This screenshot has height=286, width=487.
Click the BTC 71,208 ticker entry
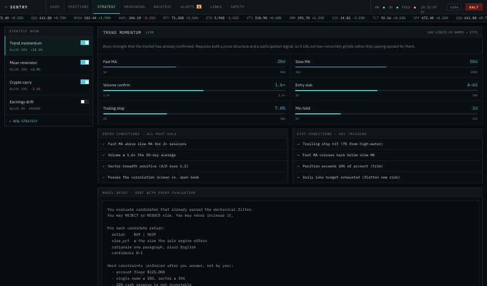(181, 18)
